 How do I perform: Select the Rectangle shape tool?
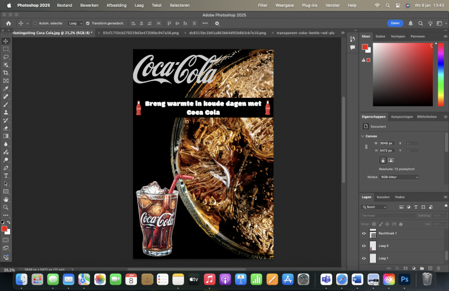tap(6, 191)
